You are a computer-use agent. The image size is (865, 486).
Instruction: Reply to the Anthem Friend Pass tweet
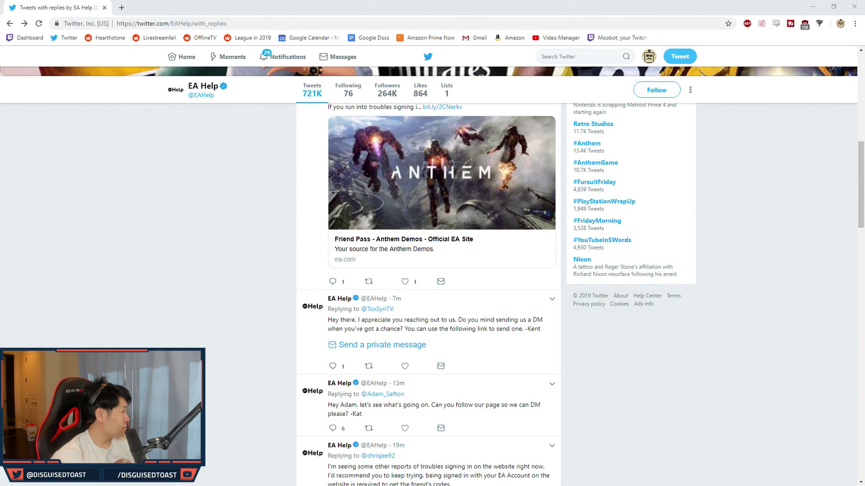(x=332, y=281)
